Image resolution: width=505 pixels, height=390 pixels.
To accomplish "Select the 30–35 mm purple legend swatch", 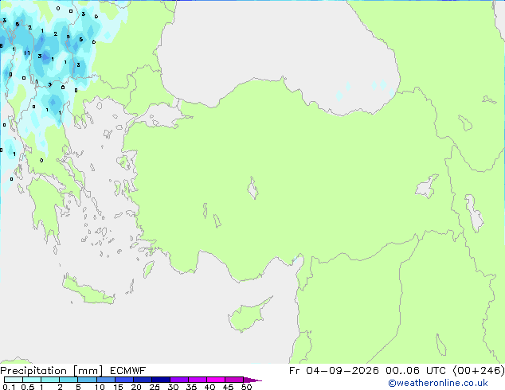I will 178,380.
